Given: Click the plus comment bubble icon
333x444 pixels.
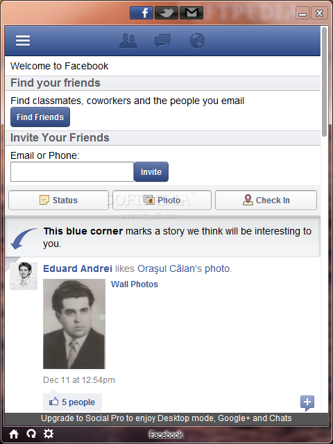Looking at the screenshot, I should click(x=307, y=402).
